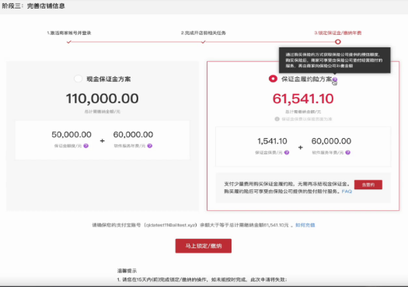
Task: Click the 阶段三：完善店铺信息 heading
Action: coord(33,5)
